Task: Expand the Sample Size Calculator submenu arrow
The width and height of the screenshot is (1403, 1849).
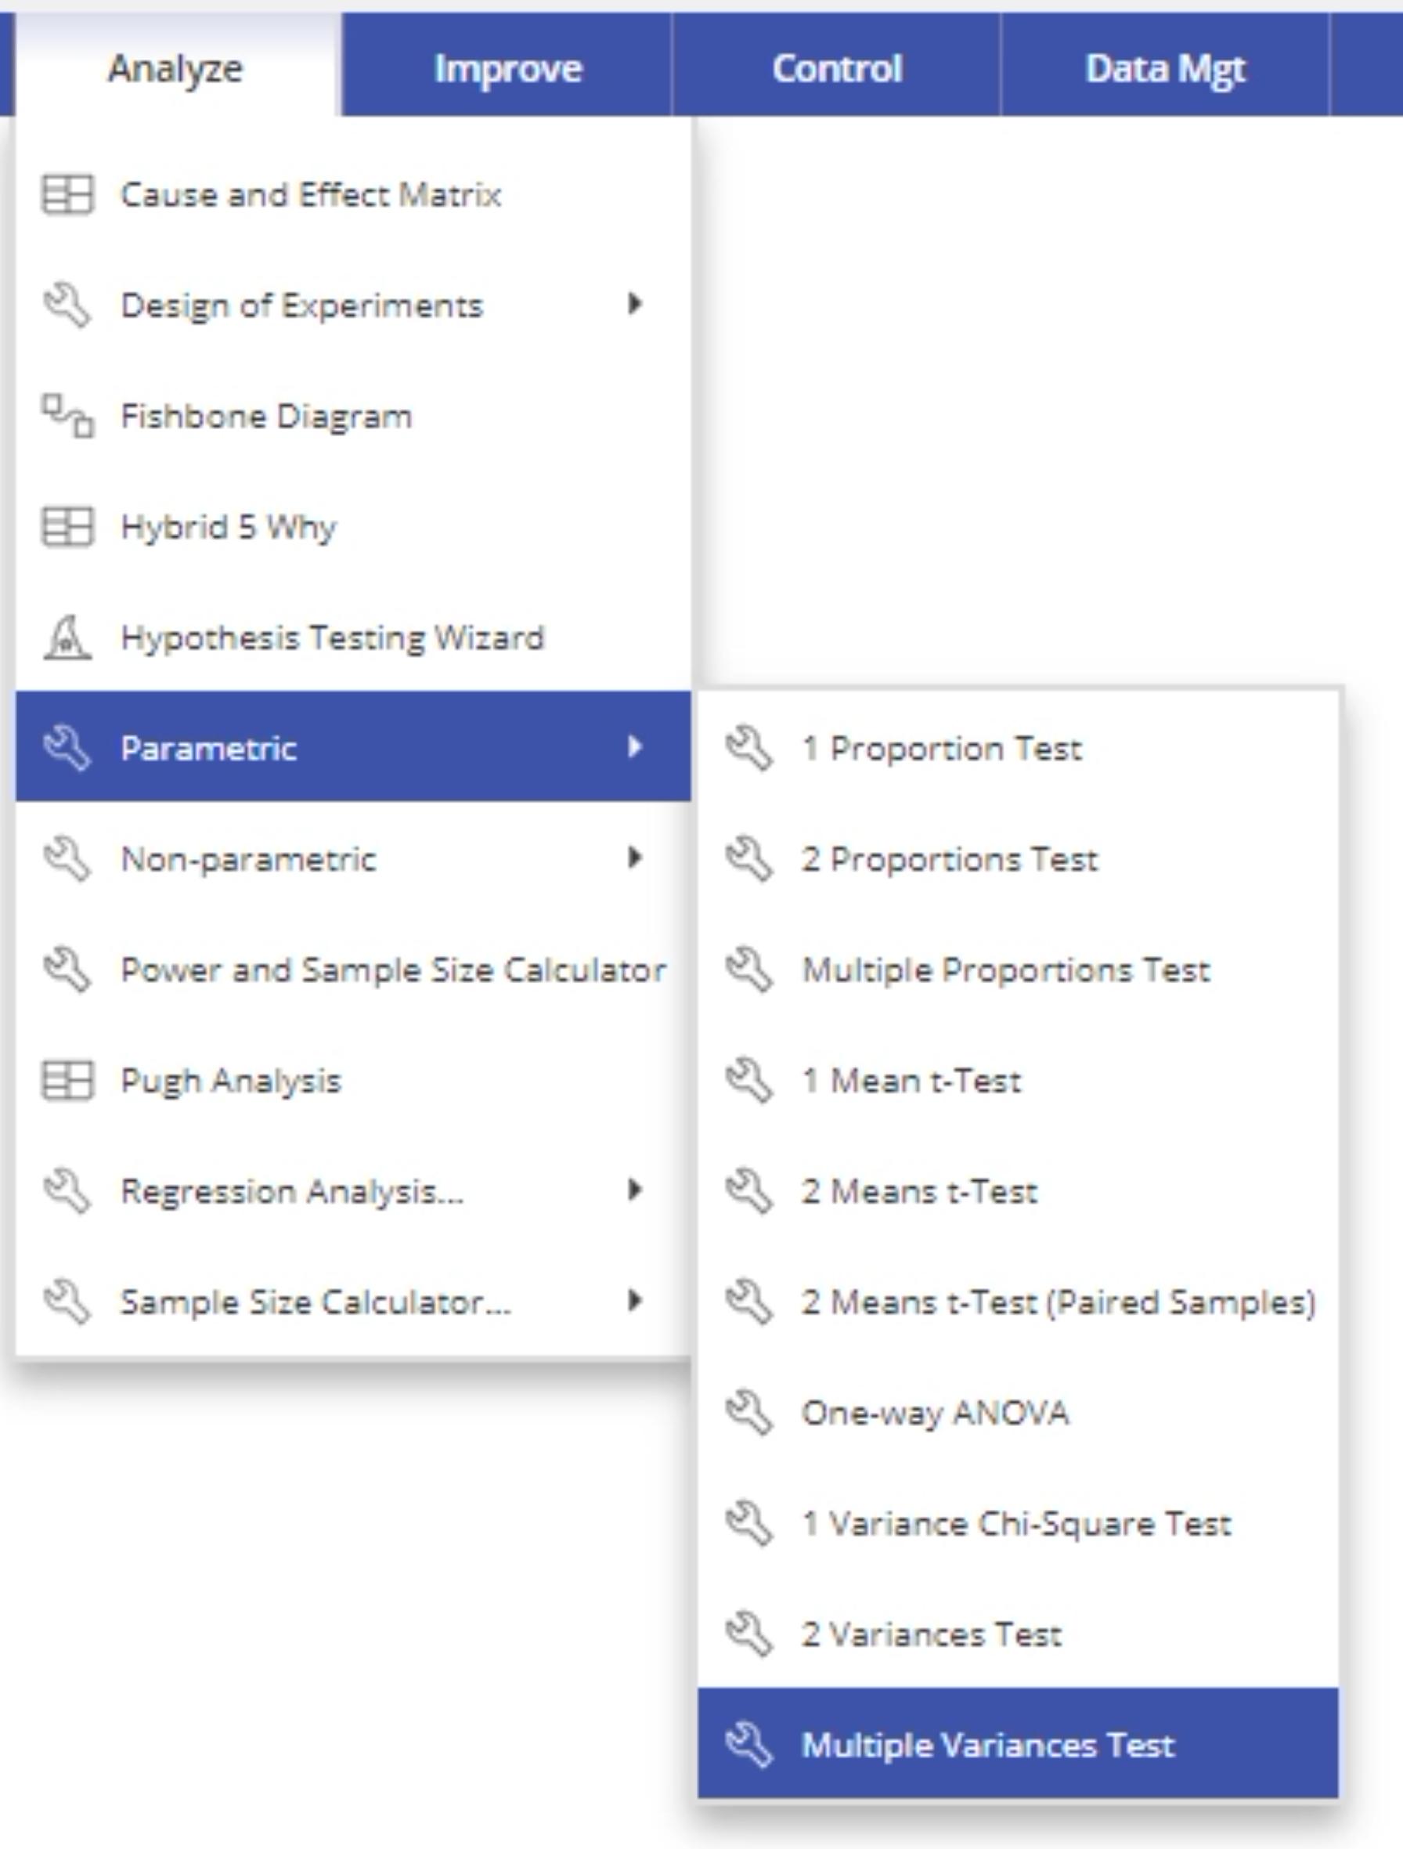Action: pyautogui.click(x=635, y=1301)
